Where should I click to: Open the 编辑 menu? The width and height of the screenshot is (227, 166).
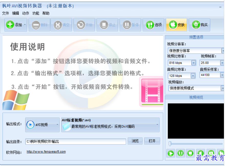16,13
